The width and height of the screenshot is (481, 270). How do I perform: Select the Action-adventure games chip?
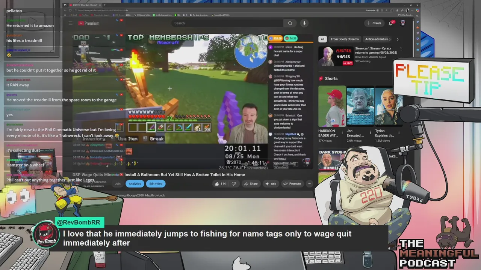coord(378,39)
